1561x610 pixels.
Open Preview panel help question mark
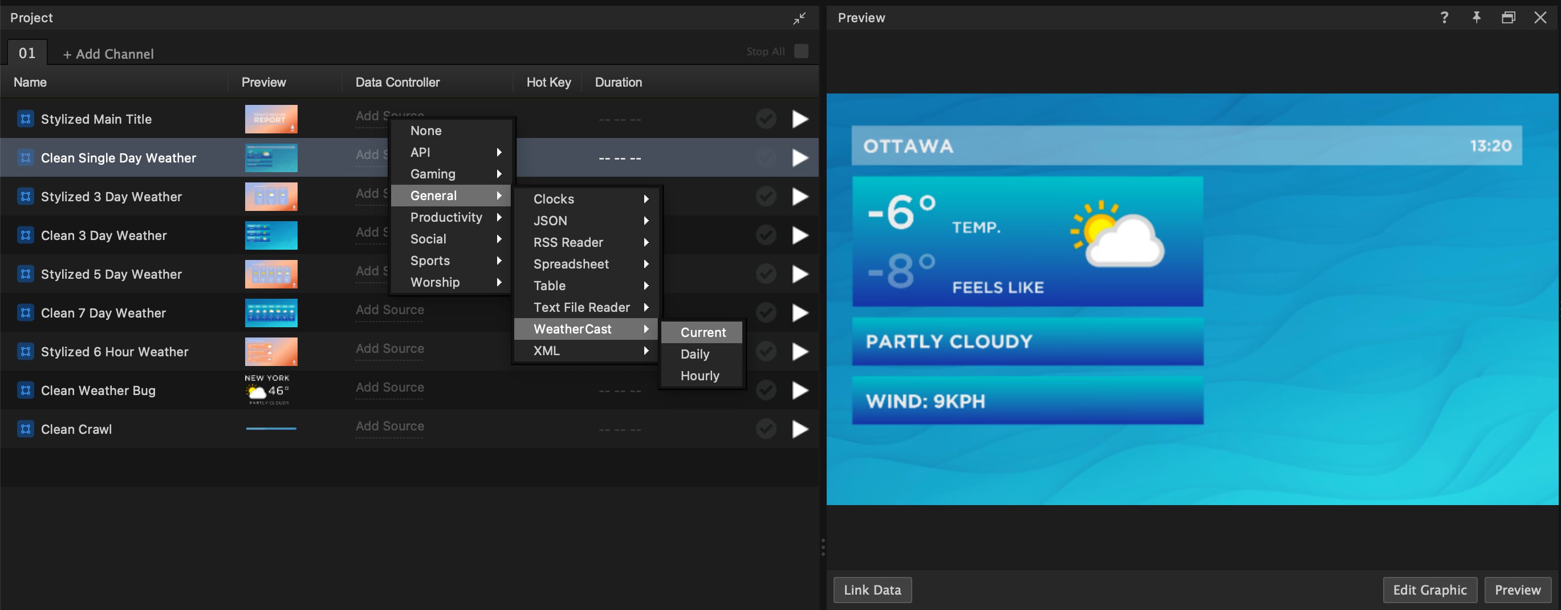pos(1444,18)
